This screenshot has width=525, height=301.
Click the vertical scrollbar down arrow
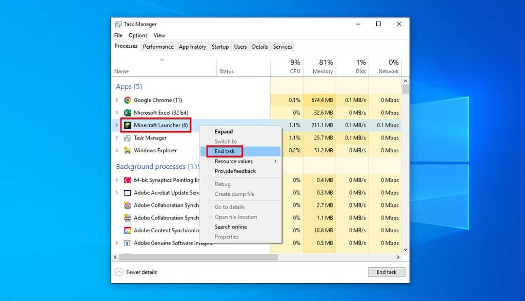click(x=406, y=249)
